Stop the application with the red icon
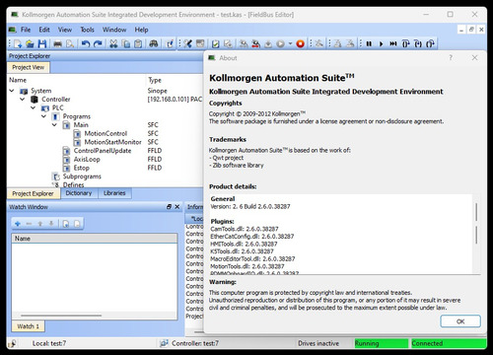 pos(300,43)
